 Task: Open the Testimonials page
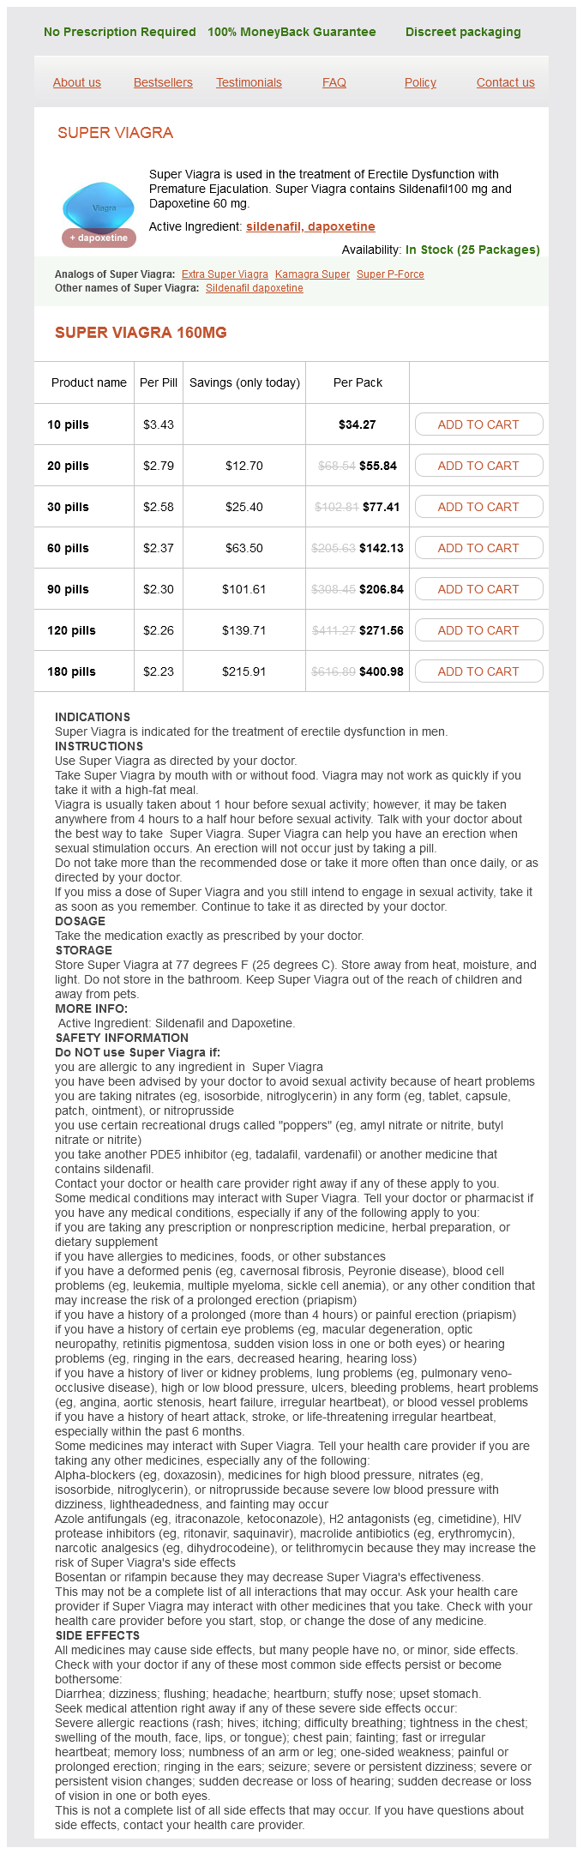(x=249, y=82)
